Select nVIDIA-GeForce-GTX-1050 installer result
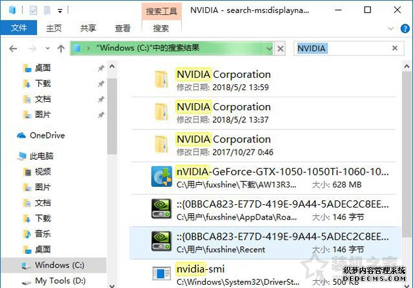Viewport: 413px width, 288px height. tap(263, 178)
